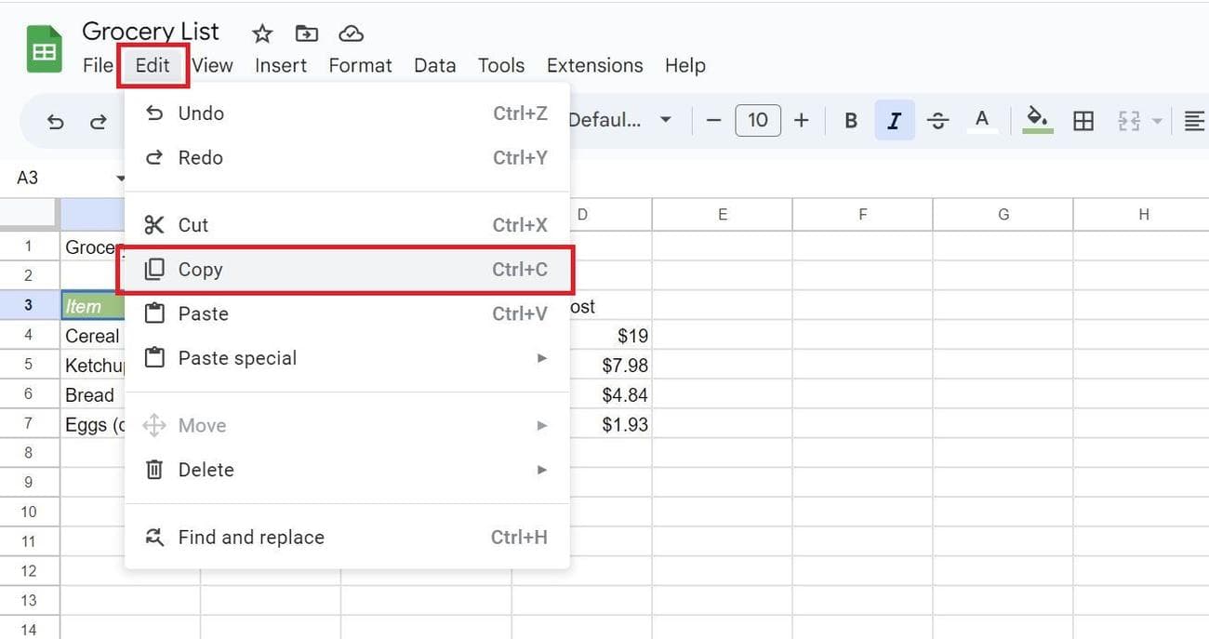Increase font size with plus button

(801, 121)
